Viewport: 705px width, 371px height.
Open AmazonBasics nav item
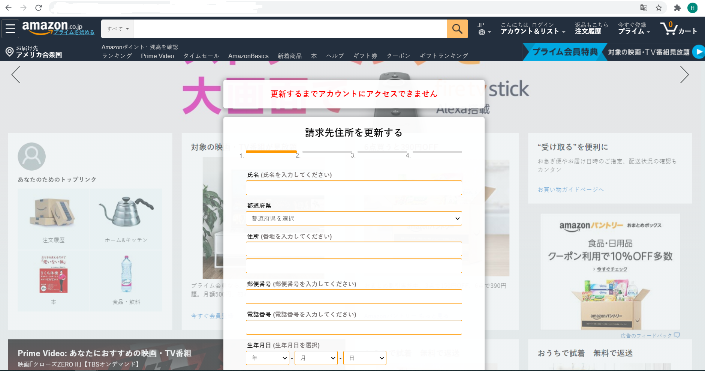[248, 56]
